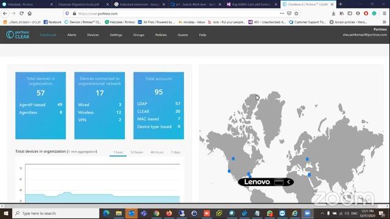Screen dimensions: 390x219
Task: Open the Firefox hamburger menu
Action: (385, 13)
